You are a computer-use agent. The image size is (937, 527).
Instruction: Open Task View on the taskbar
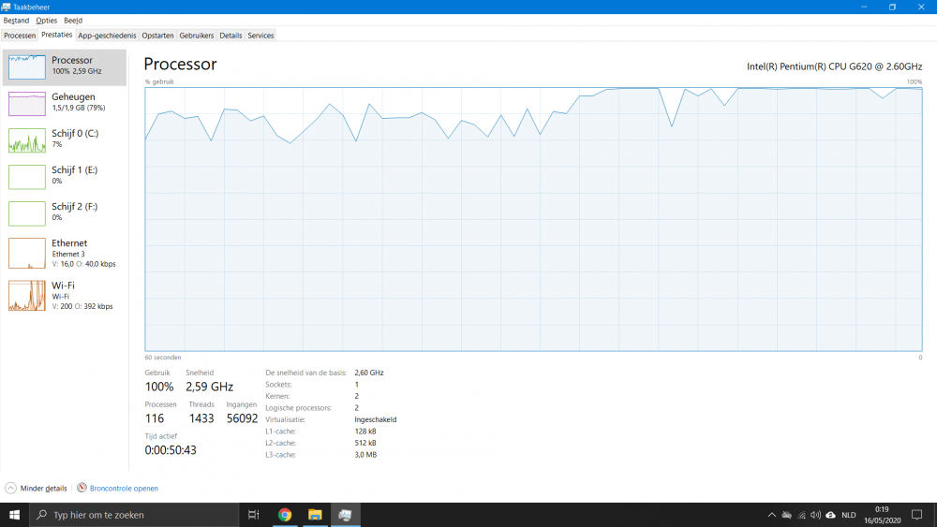click(253, 515)
